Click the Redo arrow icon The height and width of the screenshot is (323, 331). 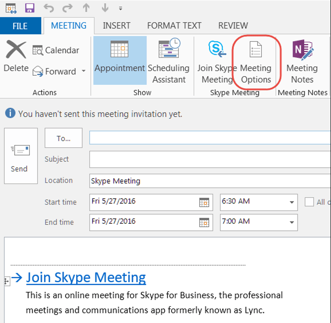coord(67,8)
